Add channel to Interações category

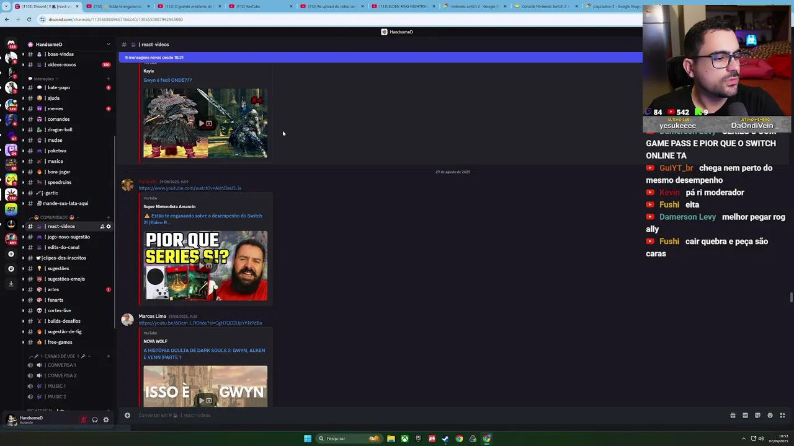click(109, 79)
